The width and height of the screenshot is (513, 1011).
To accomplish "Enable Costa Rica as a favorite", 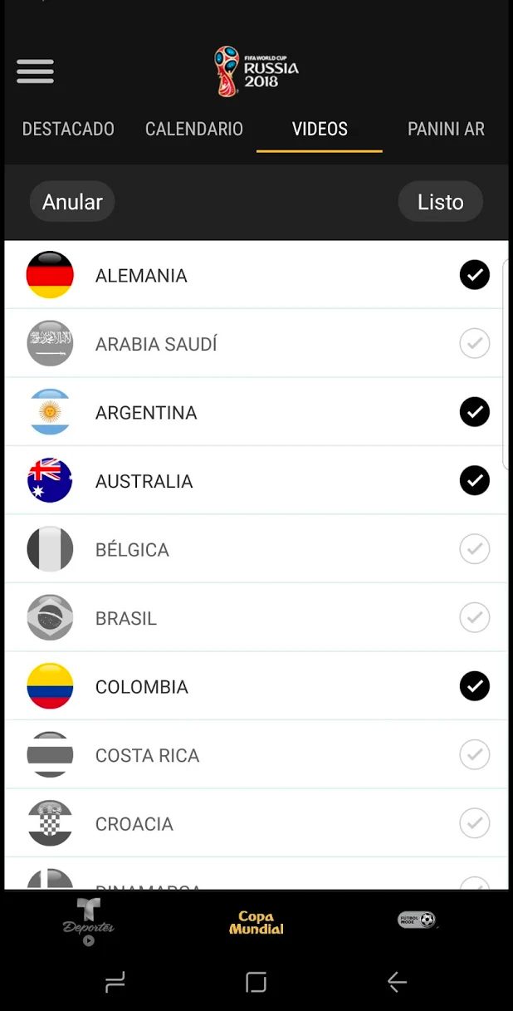I will click(474, 754).
